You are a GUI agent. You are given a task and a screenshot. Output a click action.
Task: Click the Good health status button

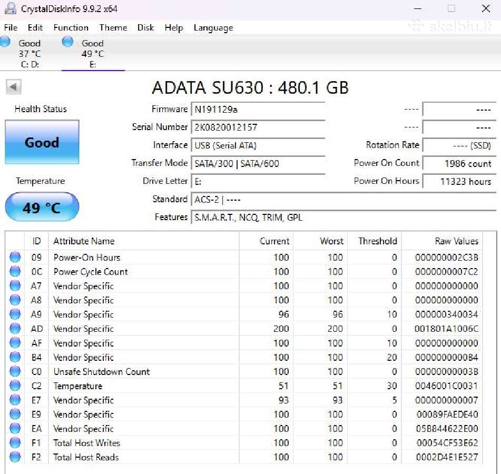(x=42, y=142)
